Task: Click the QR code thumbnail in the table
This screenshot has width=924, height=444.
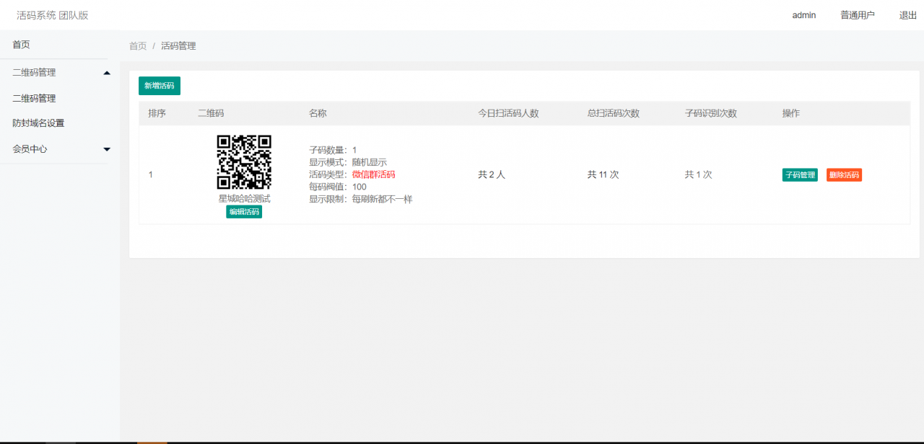Action: click(244, 162)
